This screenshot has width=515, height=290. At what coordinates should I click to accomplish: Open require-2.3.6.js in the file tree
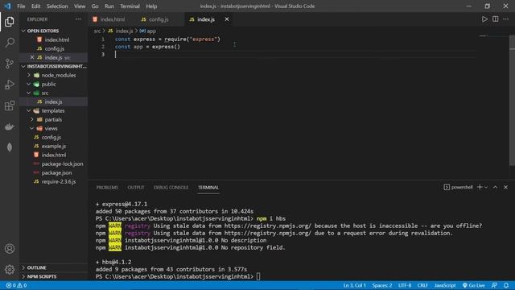(59, 181)
